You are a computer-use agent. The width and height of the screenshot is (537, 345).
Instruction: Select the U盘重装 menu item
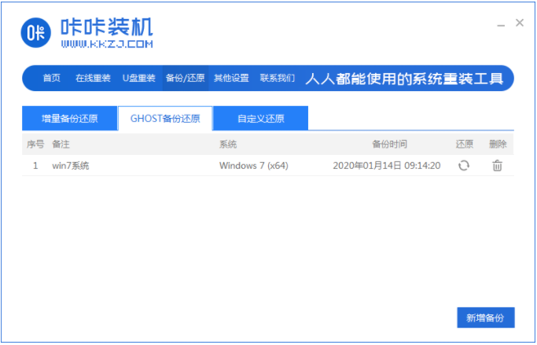click(x=138, y=78)
